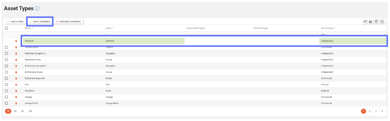Select the Garage Block row checkbox
Image resolution: width=390 pixels, height=121 pixels.
tap(6, 103)
